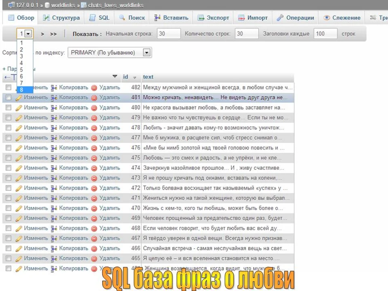
Task: Tick the checkbox for row 480
Action: pos(8,108)
